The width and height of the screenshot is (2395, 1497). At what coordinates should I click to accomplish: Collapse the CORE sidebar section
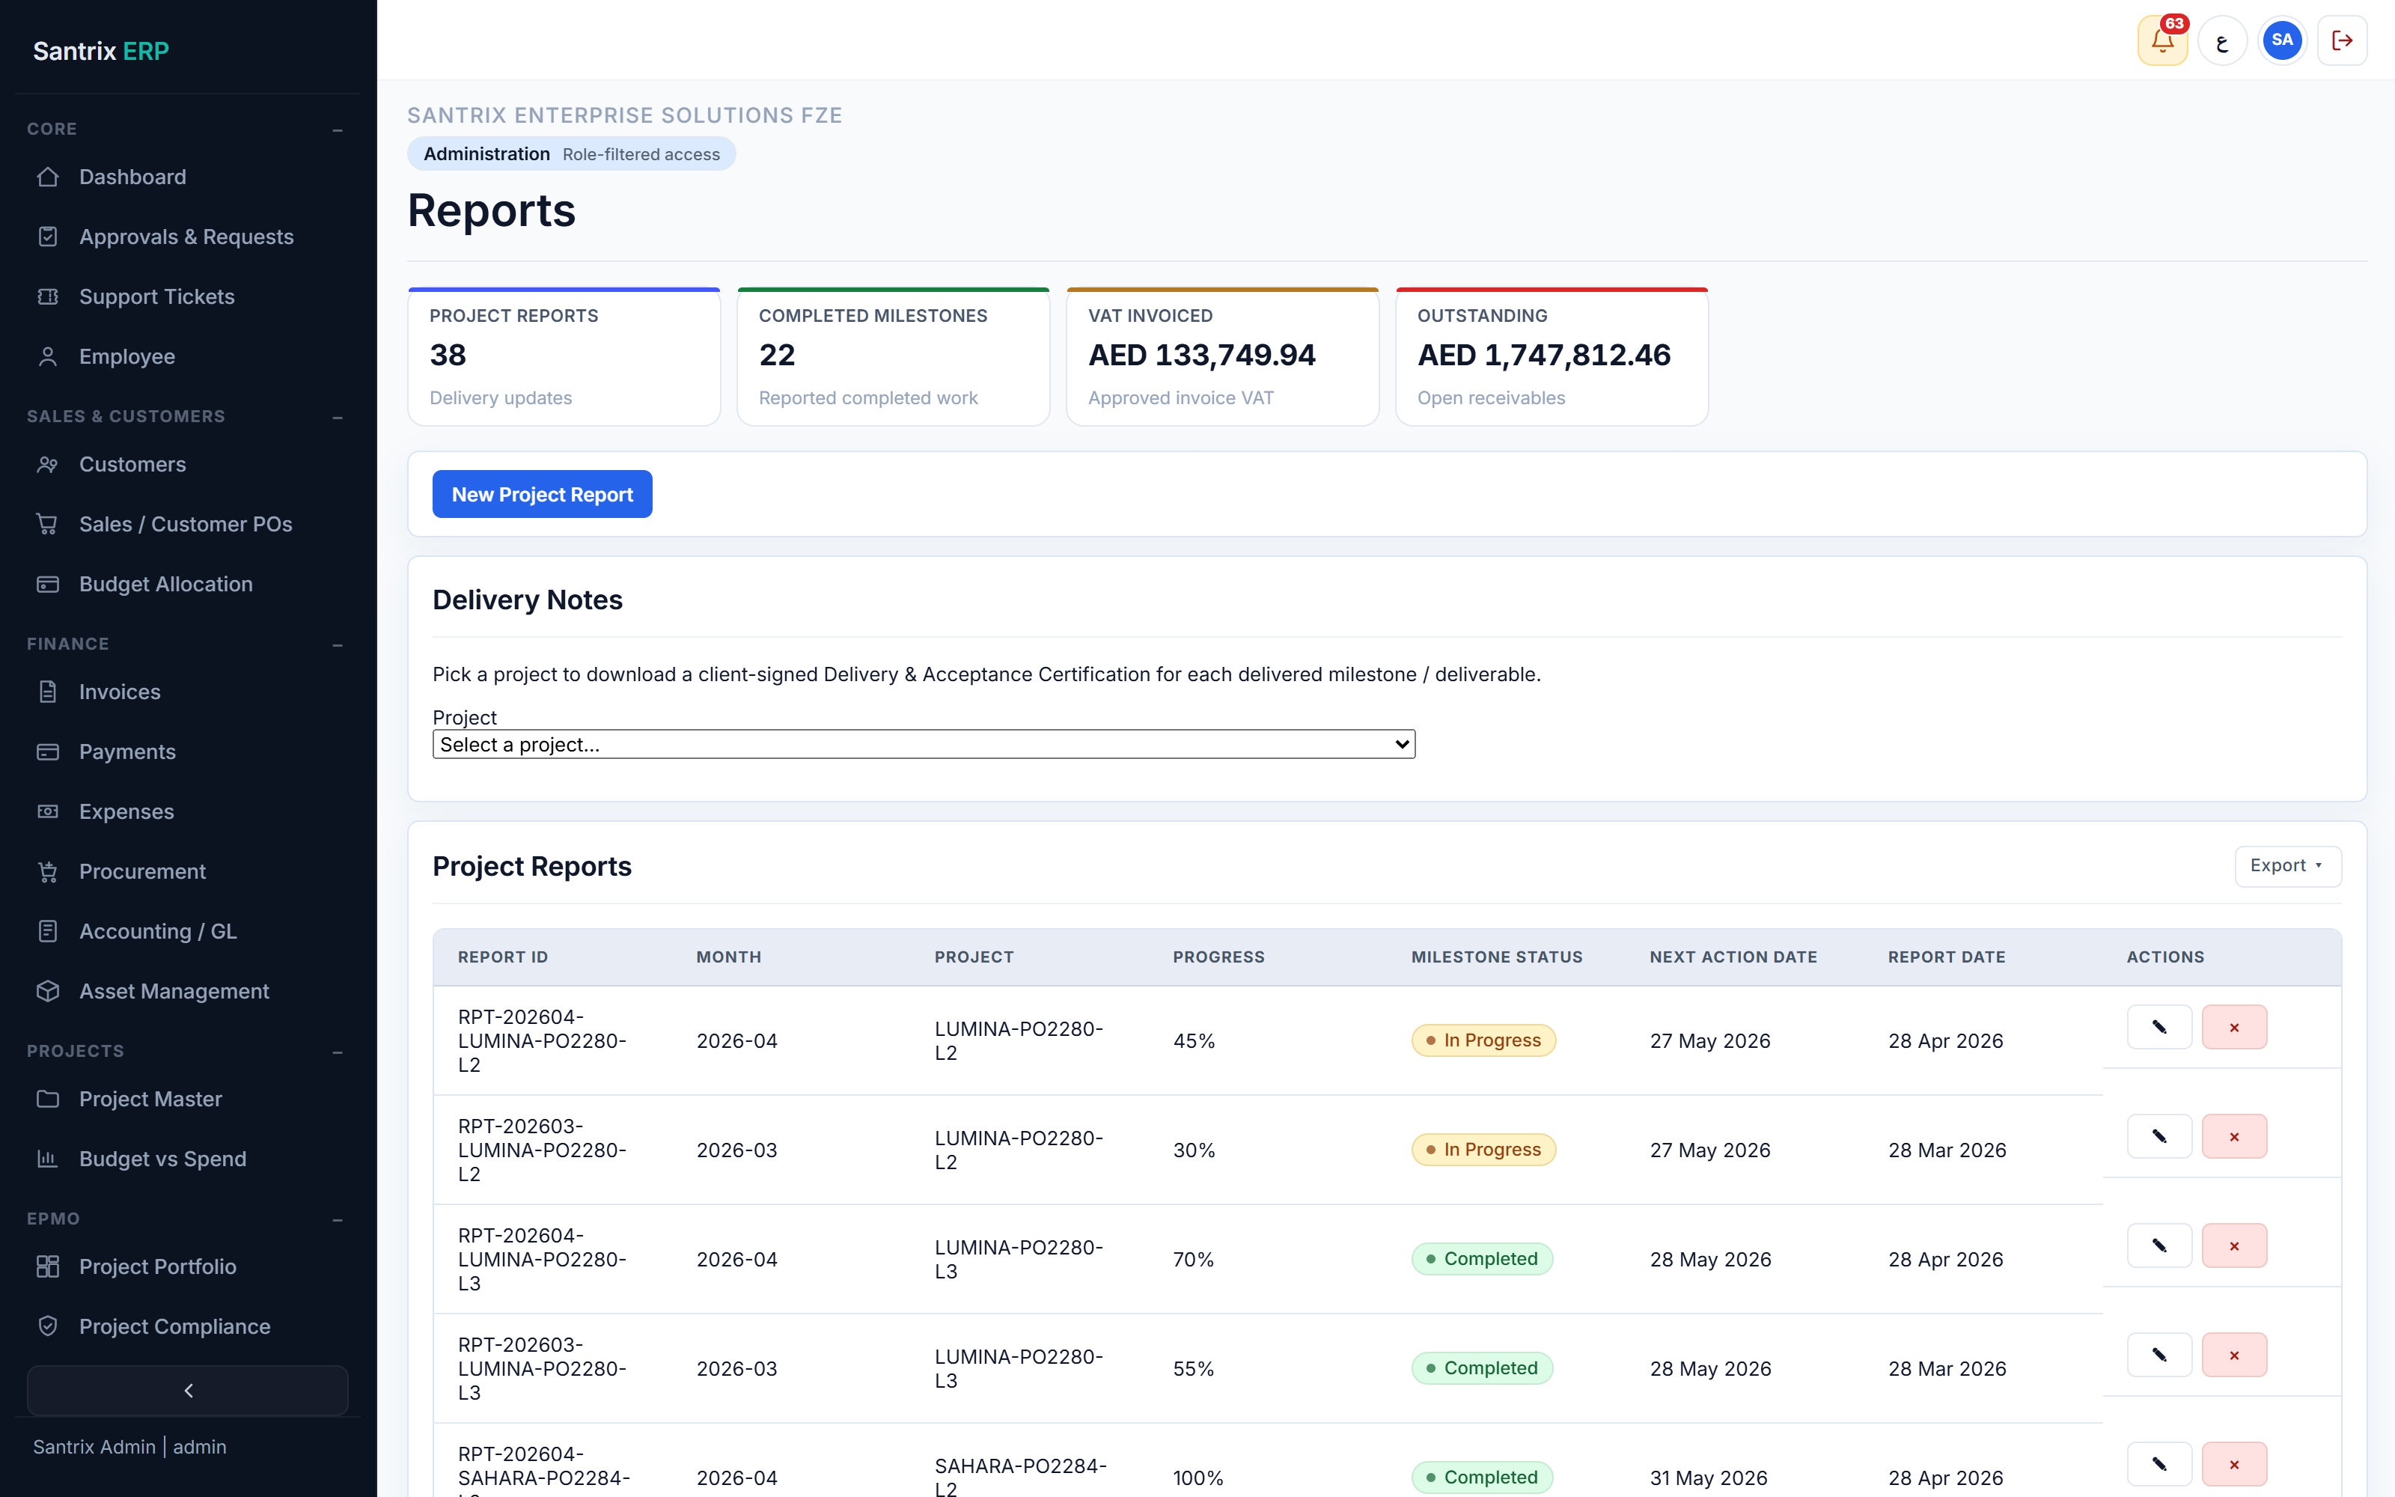coord(338,129)
